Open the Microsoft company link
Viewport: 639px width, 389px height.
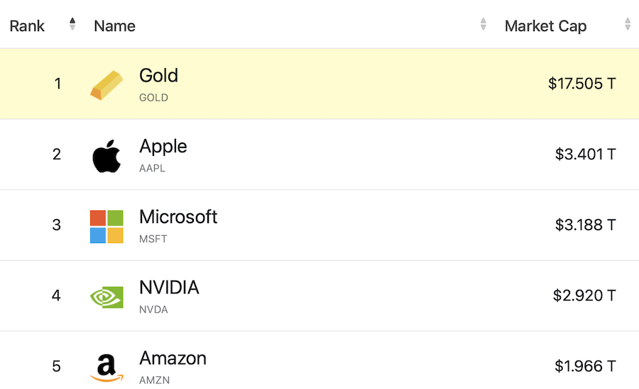pos(178,217)
